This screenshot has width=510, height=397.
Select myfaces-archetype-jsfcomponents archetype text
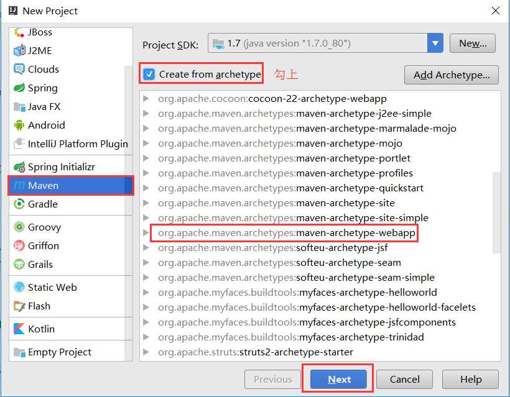coord(307,322)
